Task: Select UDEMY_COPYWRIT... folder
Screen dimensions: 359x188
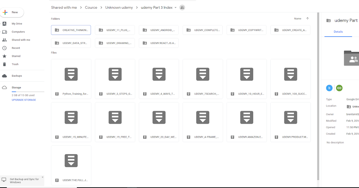Action: tap(247, 30)
